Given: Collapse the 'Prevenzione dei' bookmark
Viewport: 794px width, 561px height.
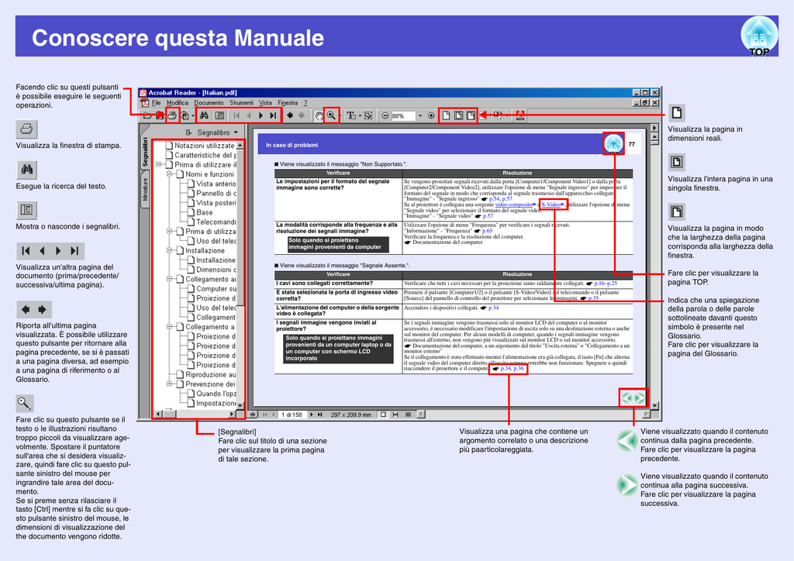Looking at the screenshot, I should click(169, 384).
